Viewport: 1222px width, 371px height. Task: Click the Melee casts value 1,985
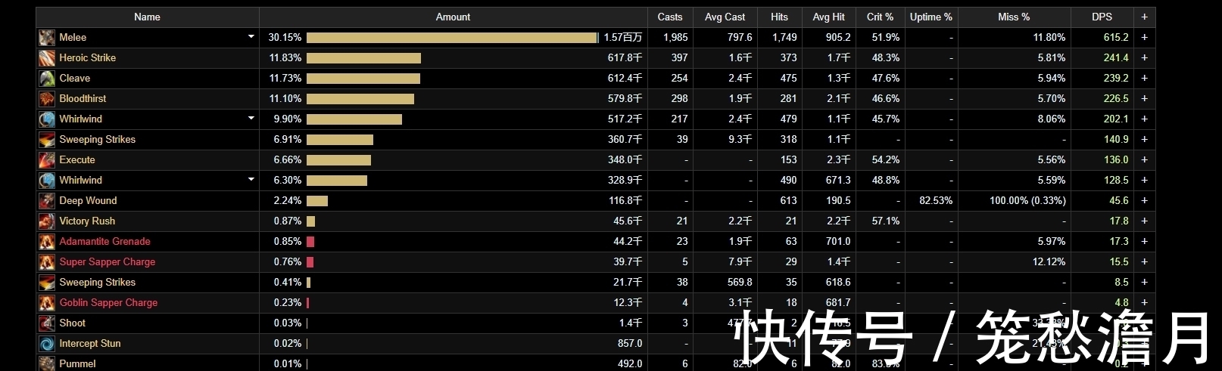click(675, 37)
